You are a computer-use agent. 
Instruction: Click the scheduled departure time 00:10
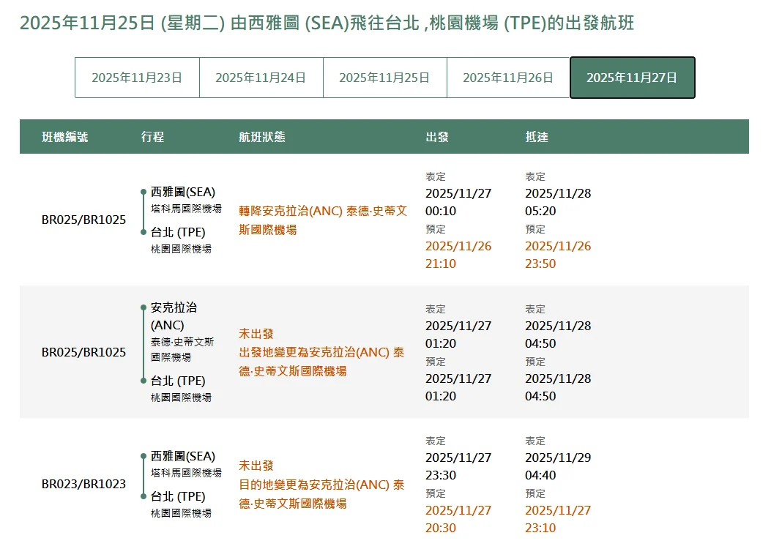coord(441,211)
